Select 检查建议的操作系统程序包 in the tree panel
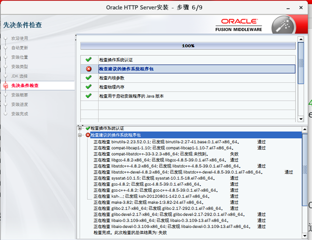312x240 pixels. tap(115, 135)
